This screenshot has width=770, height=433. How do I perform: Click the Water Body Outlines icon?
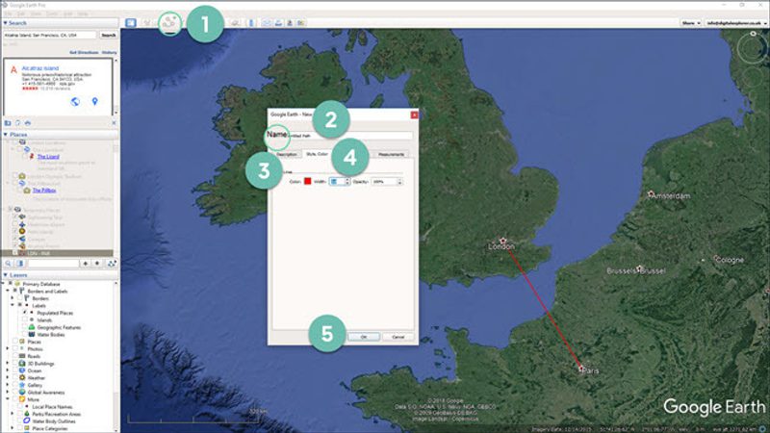(27, 421)
